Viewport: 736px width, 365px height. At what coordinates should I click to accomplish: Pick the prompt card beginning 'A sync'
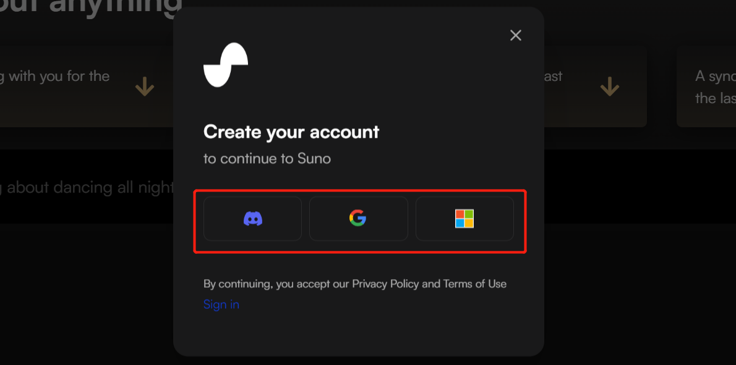tap(706, 86)
